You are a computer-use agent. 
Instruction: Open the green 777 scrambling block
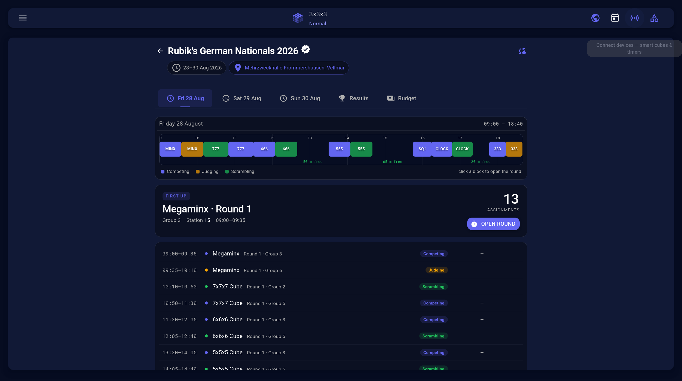(x=216, y=149)
